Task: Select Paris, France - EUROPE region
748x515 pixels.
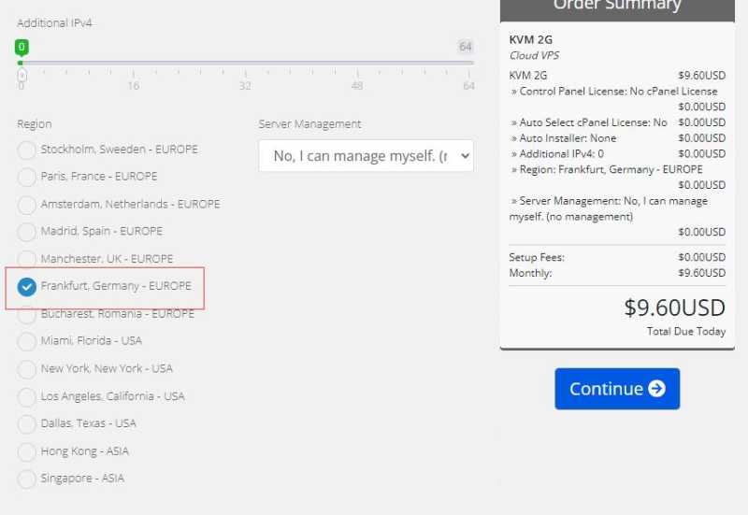Action: pyautogui.click(x=26, y=177)
